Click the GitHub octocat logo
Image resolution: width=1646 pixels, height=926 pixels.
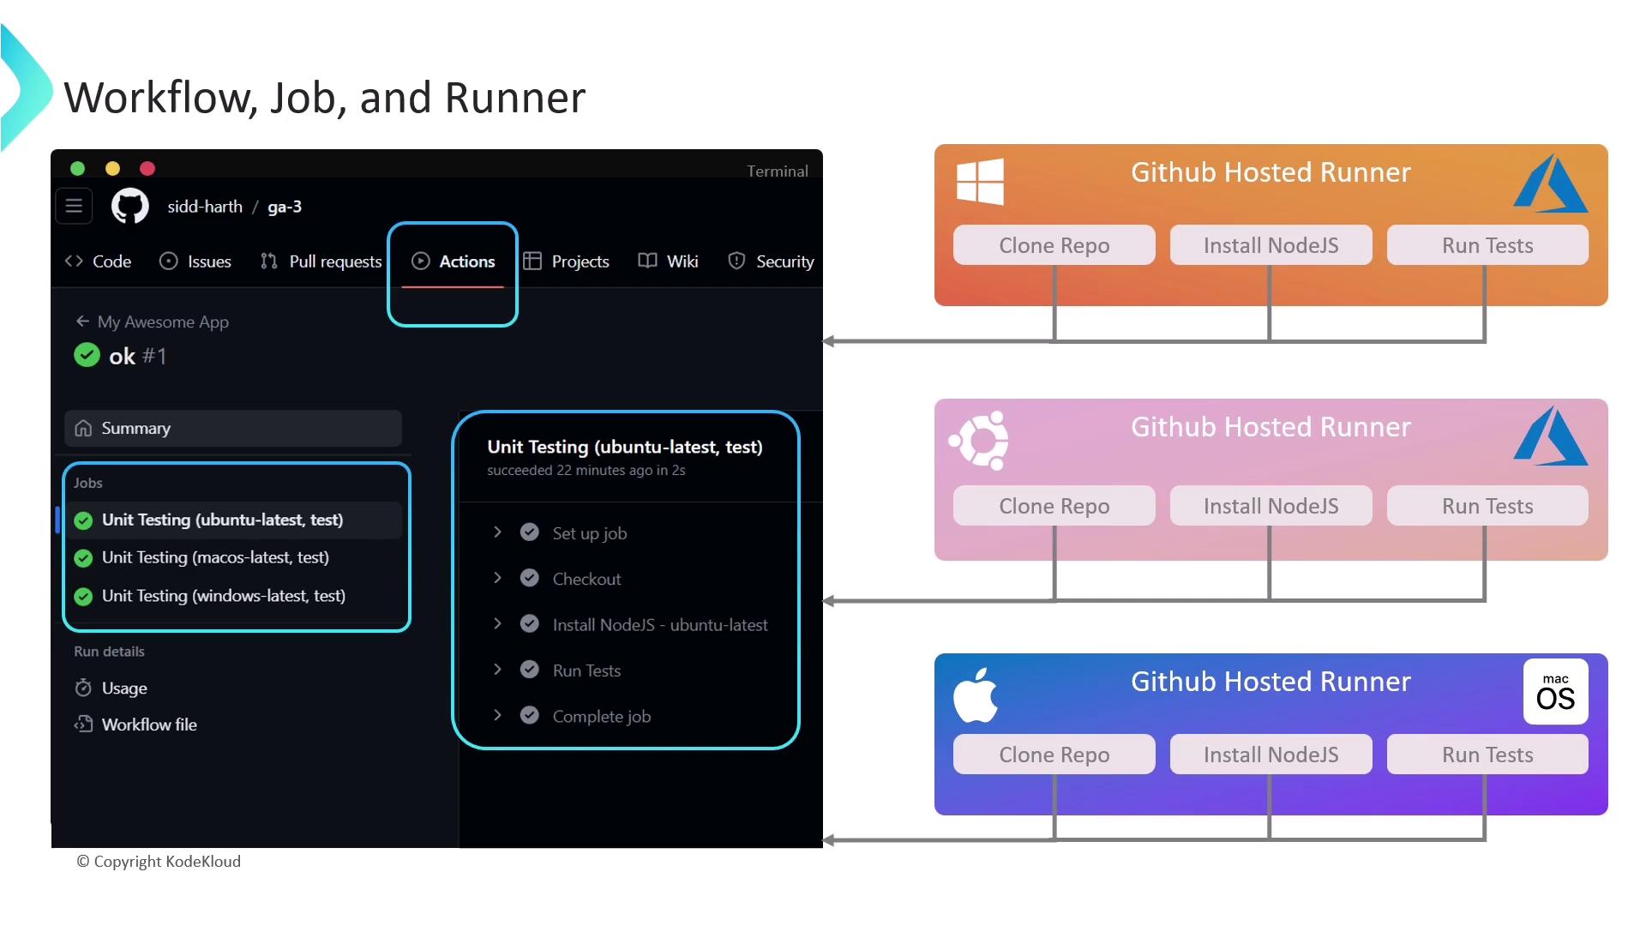click(x=130, y=207)
